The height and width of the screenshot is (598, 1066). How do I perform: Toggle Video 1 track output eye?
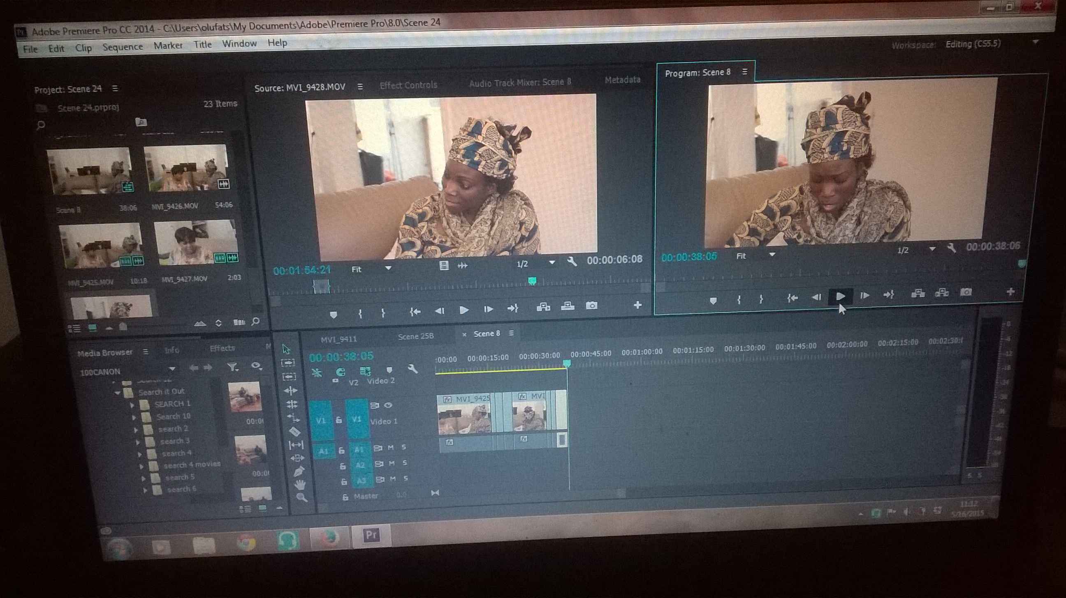pos(388,405)
